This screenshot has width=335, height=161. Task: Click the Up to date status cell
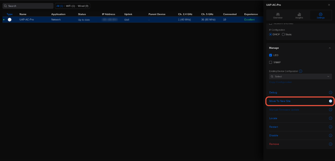tap(84, 20)
